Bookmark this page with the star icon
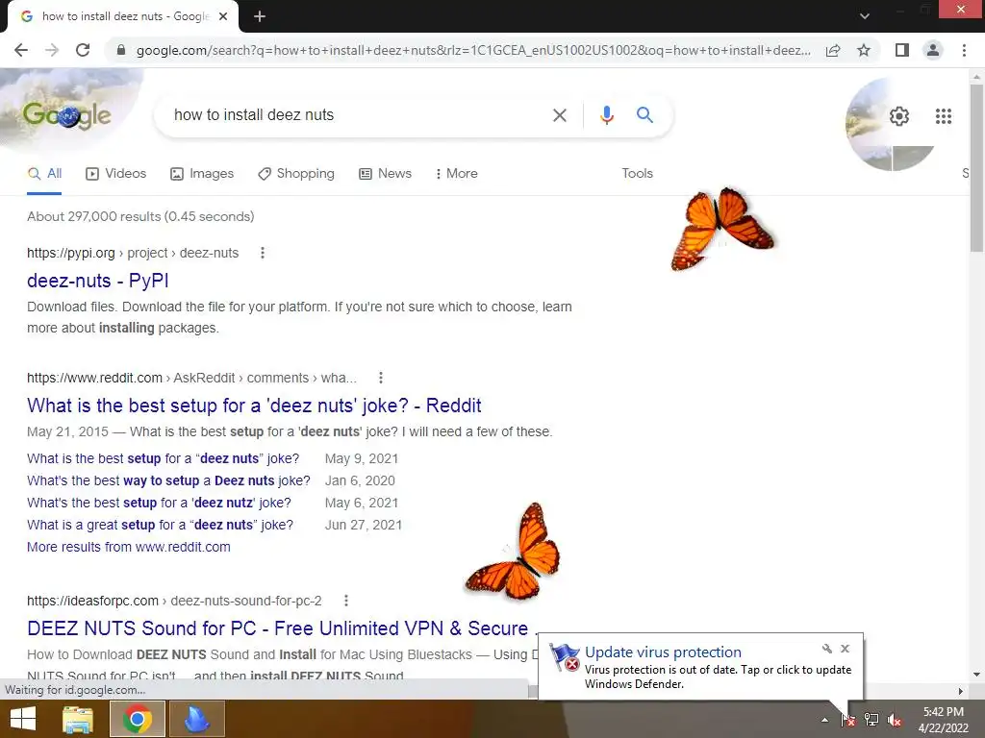The width and height of the screenshot is (985, 738). point(864,50)
